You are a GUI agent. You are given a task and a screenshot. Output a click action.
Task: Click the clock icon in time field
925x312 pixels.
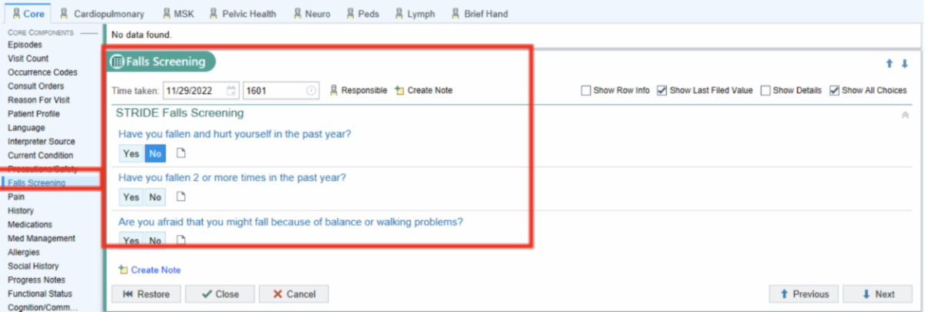pyautogui.click(x=311, y=91)
